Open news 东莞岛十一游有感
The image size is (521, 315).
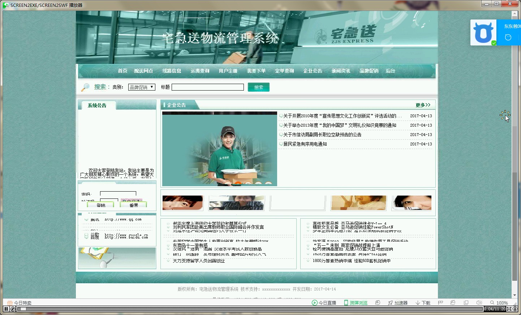[x=190, y=245]
